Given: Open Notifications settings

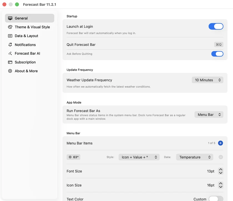Looking at the screenshot, I should pyautogui.click(x=30, y=44).
